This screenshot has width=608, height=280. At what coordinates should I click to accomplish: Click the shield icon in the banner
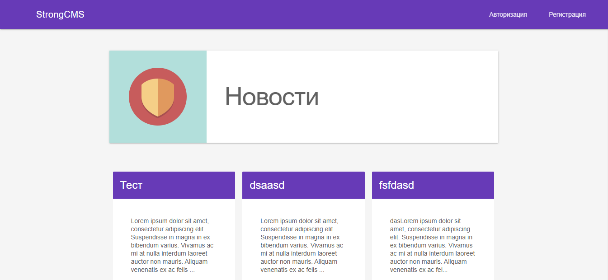pyautogui.click(x=158, y=97)
